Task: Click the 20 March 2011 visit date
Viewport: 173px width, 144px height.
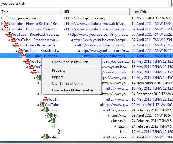Action: coord(152,105)
